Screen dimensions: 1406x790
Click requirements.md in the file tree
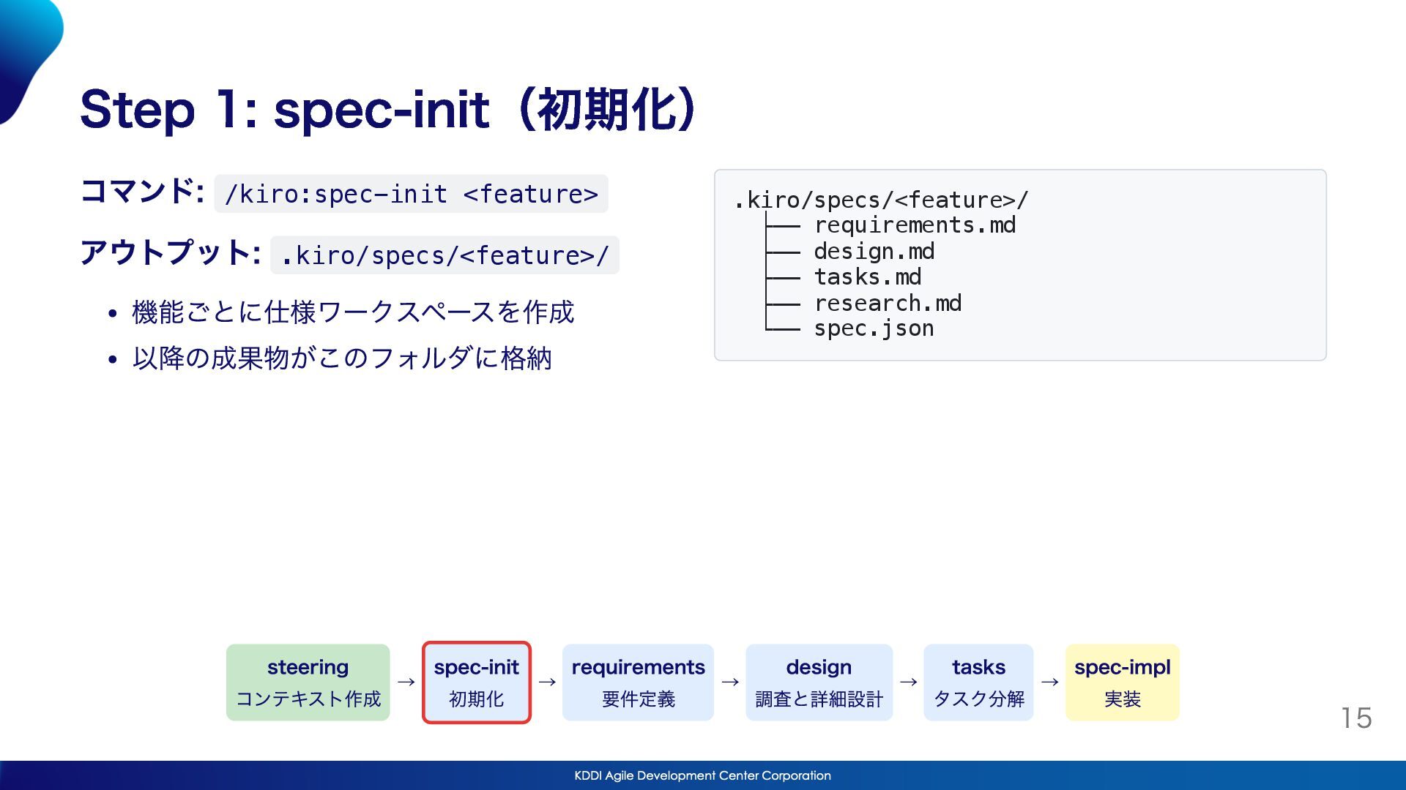[915, 225]
